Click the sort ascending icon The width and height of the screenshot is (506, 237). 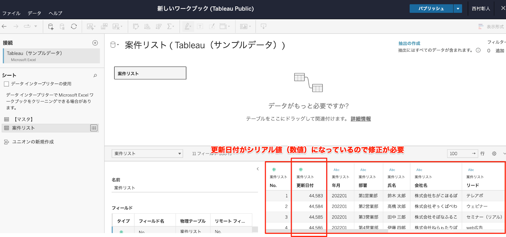(147, 26)
